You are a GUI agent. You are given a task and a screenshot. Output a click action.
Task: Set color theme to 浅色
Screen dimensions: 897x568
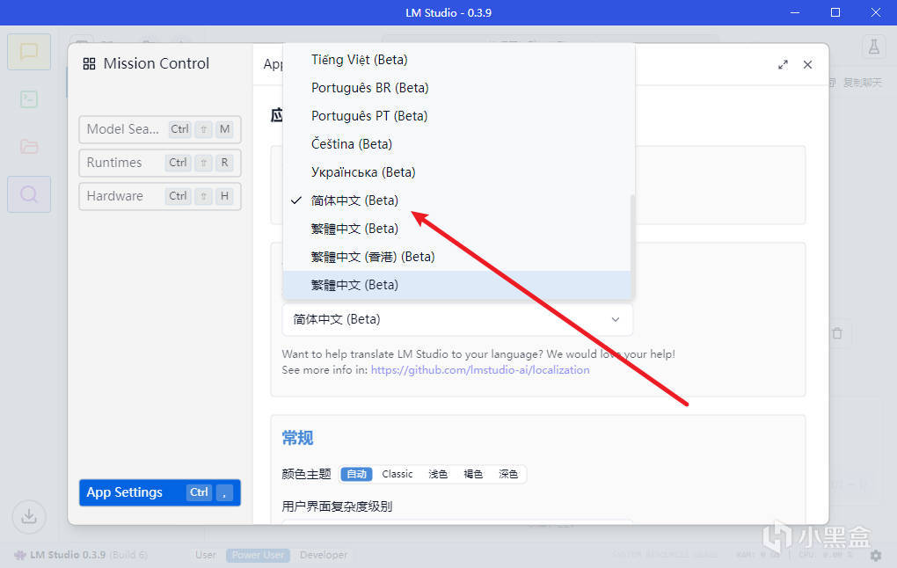[x=438, y=474]
